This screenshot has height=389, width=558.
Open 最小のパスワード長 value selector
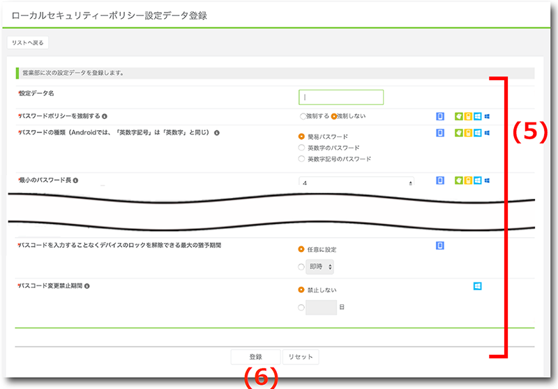coord(356,181)
